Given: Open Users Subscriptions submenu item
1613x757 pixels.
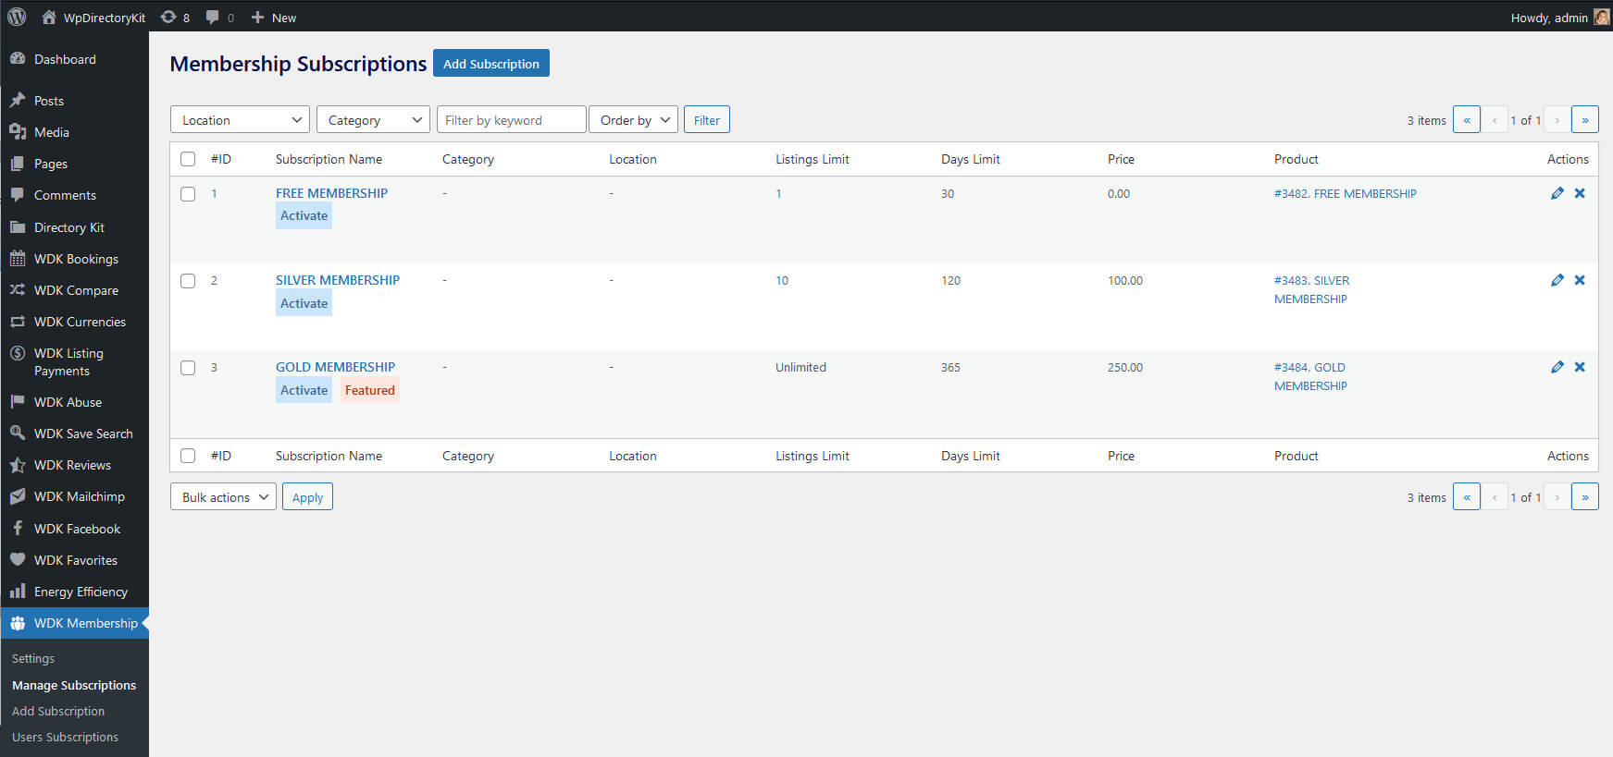Looking at the screenshot, I should tap(65, 737).
